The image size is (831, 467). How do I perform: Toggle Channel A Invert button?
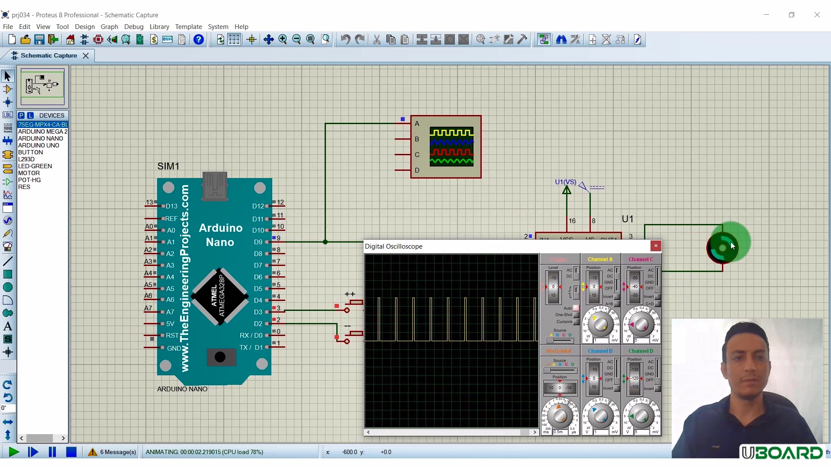pyautogui.click(x=617, y=297)
